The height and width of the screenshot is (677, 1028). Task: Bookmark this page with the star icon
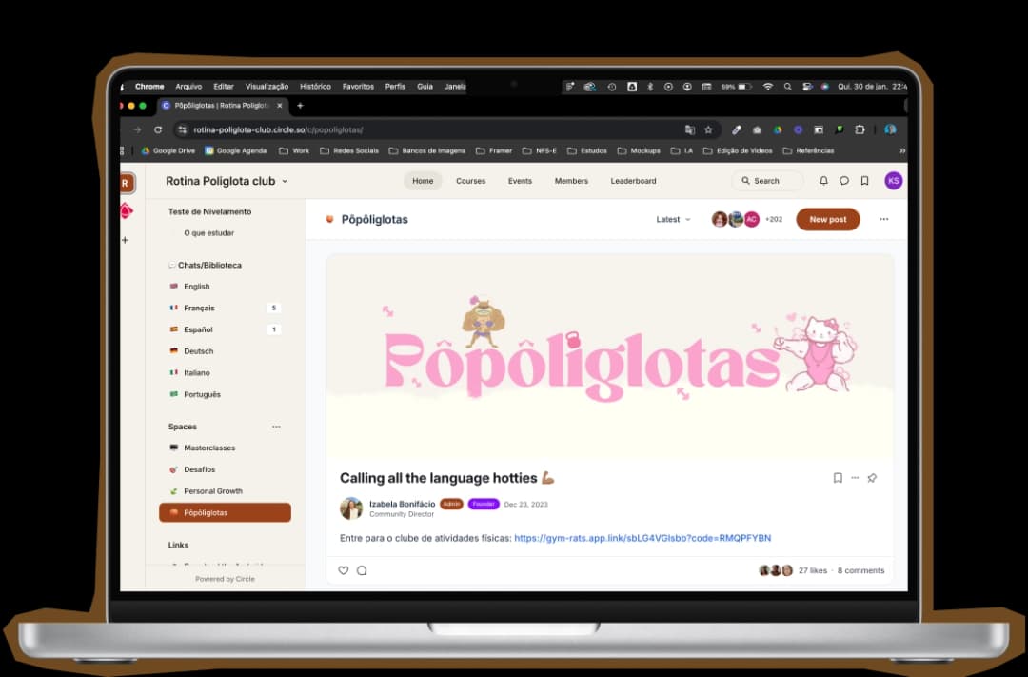point(708,129)
